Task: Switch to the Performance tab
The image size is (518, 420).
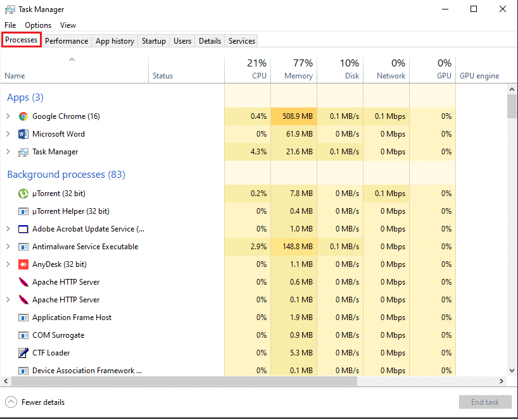Action: [x=66, y=41]
